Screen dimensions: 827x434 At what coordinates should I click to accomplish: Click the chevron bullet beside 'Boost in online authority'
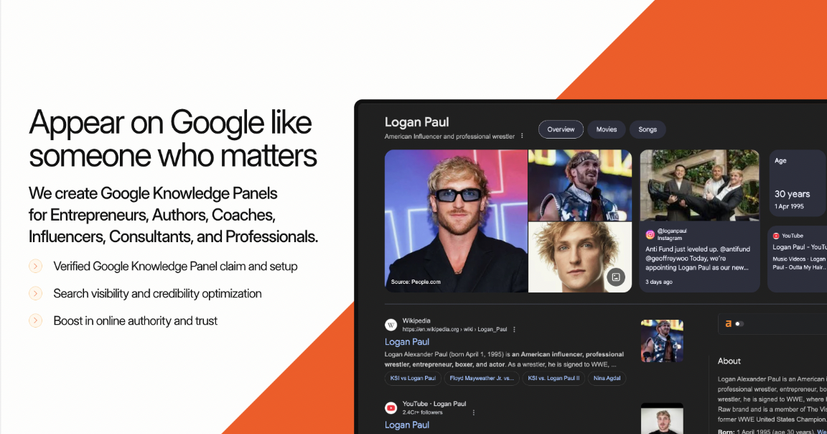tap(35, 320)
